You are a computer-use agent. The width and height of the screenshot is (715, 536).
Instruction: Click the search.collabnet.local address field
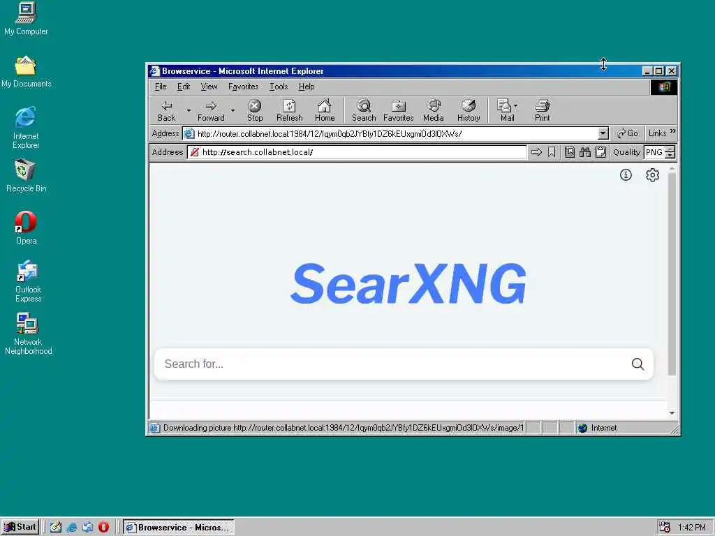(357, 152)
